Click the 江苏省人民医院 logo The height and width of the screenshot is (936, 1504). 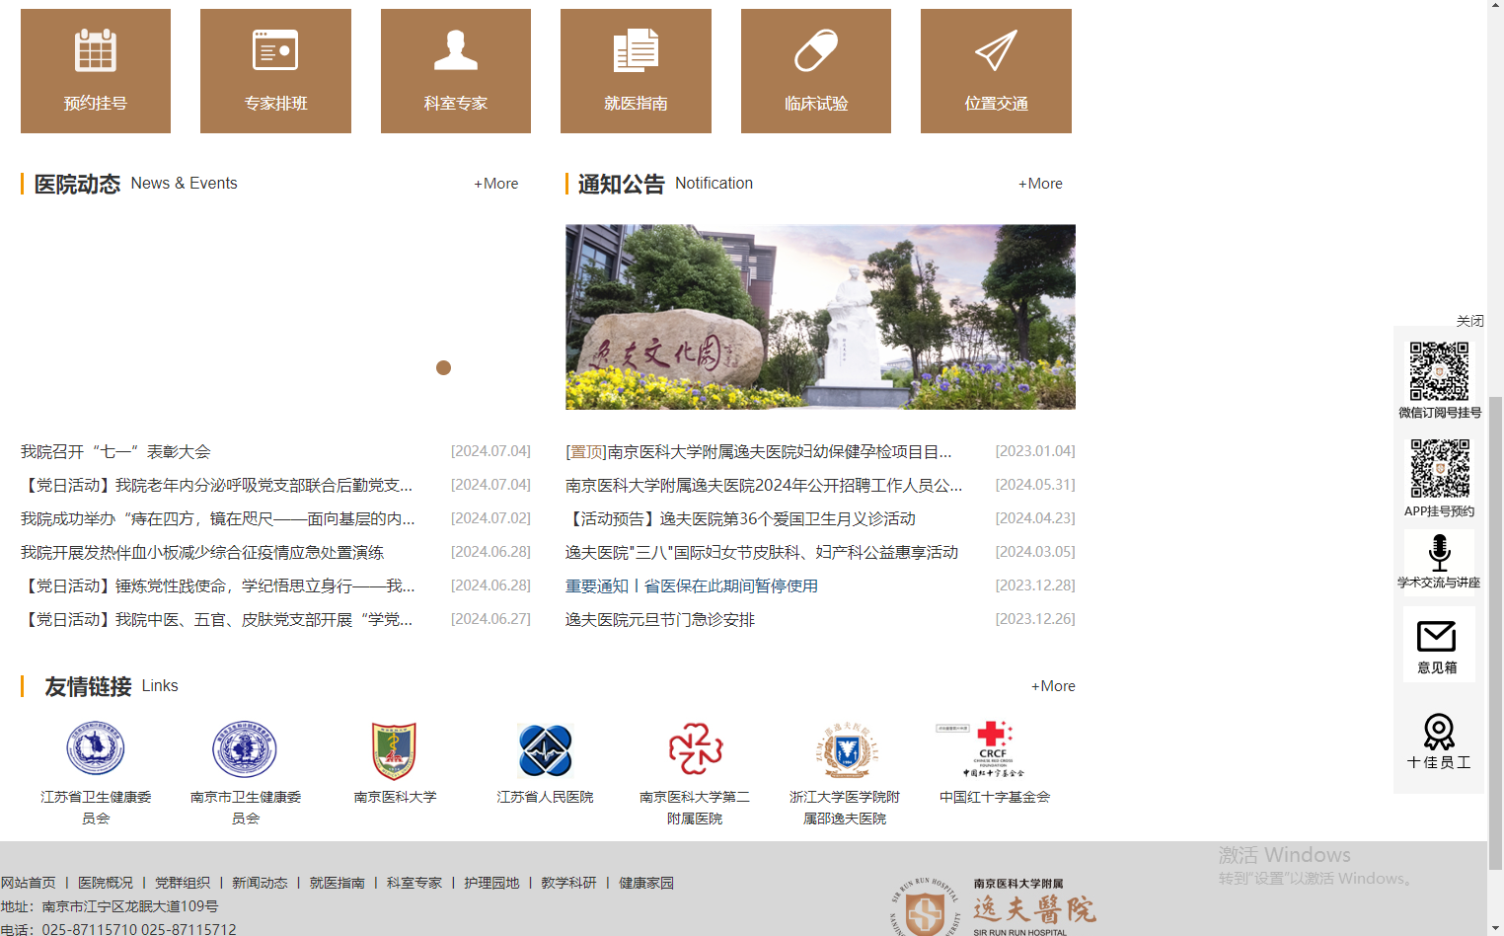pyautogui.click(x=545, y=750)
